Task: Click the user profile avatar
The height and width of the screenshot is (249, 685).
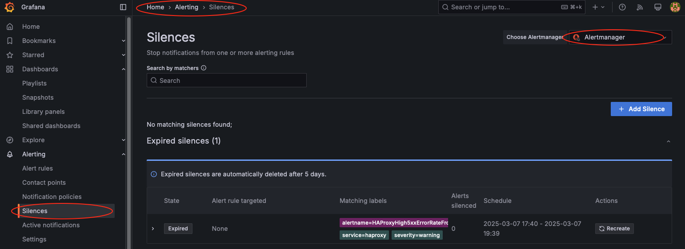Action: click(675, 7)
